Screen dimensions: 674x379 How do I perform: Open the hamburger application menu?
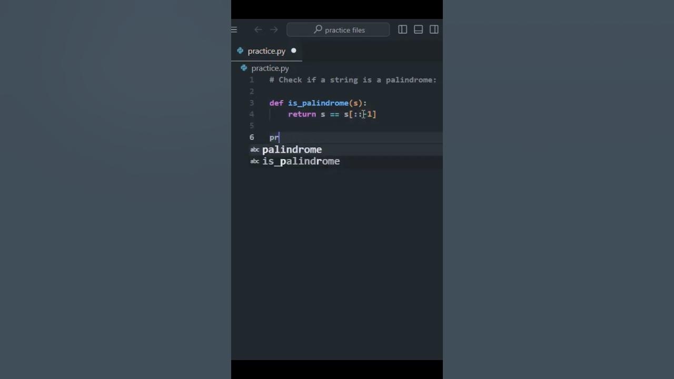[234, 30]
